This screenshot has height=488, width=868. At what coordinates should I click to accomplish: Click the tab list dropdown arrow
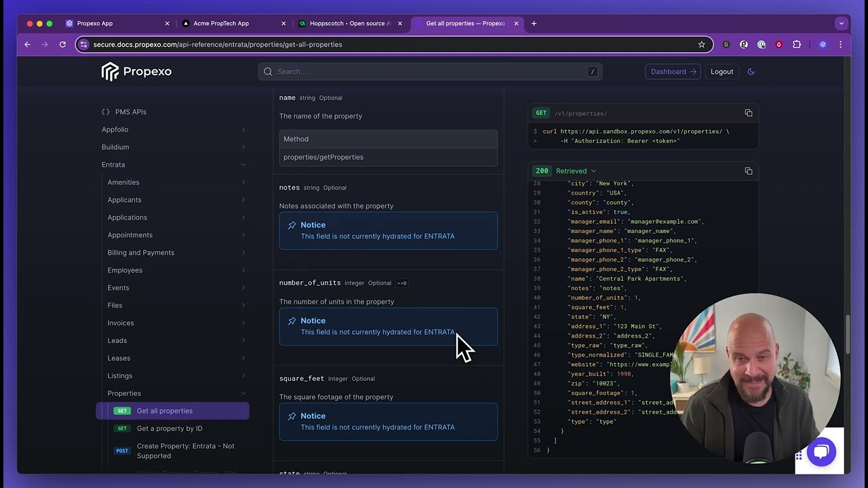[842, 23]
